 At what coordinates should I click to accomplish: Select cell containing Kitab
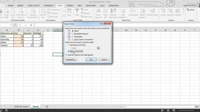tap(7, 36)
